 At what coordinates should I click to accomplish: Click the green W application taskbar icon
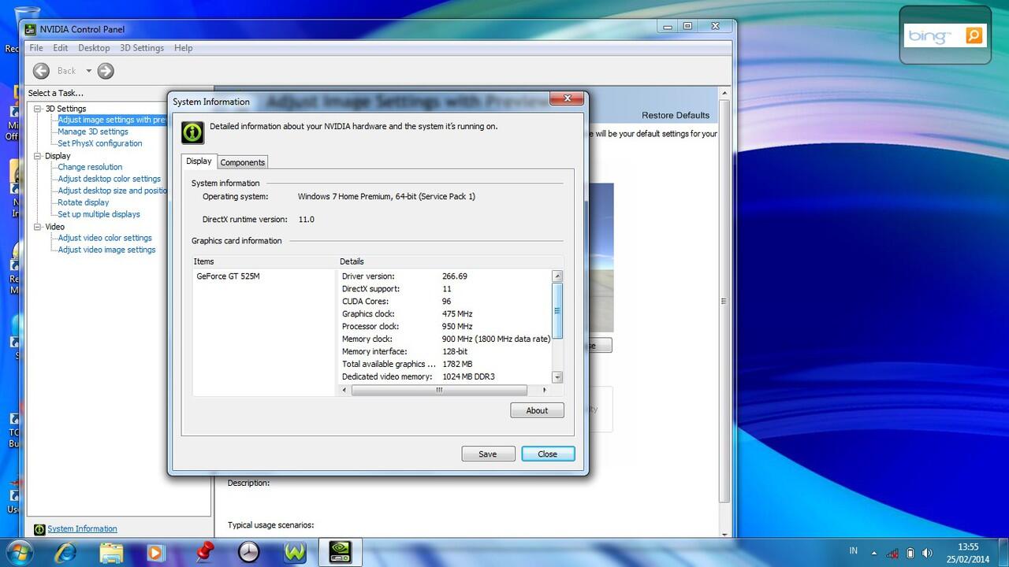point(295,552)
